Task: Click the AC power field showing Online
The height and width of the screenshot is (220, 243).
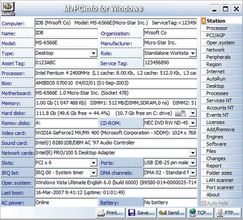Action: 66,202
